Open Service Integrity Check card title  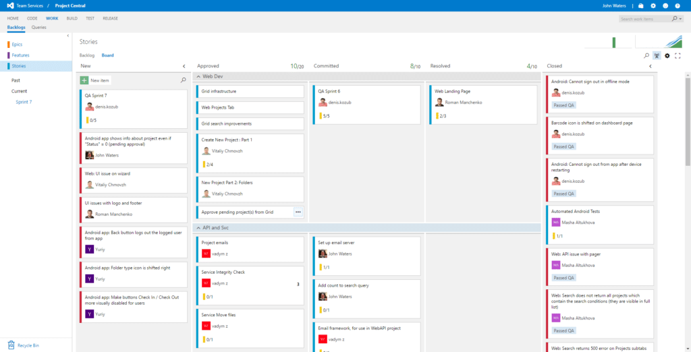coord(223,272)
